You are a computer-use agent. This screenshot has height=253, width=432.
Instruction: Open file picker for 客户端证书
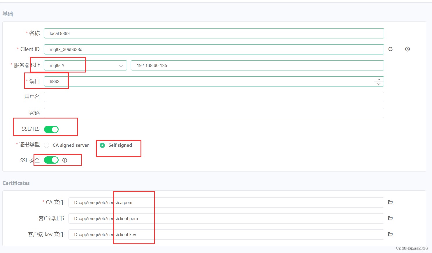point(390,218)
